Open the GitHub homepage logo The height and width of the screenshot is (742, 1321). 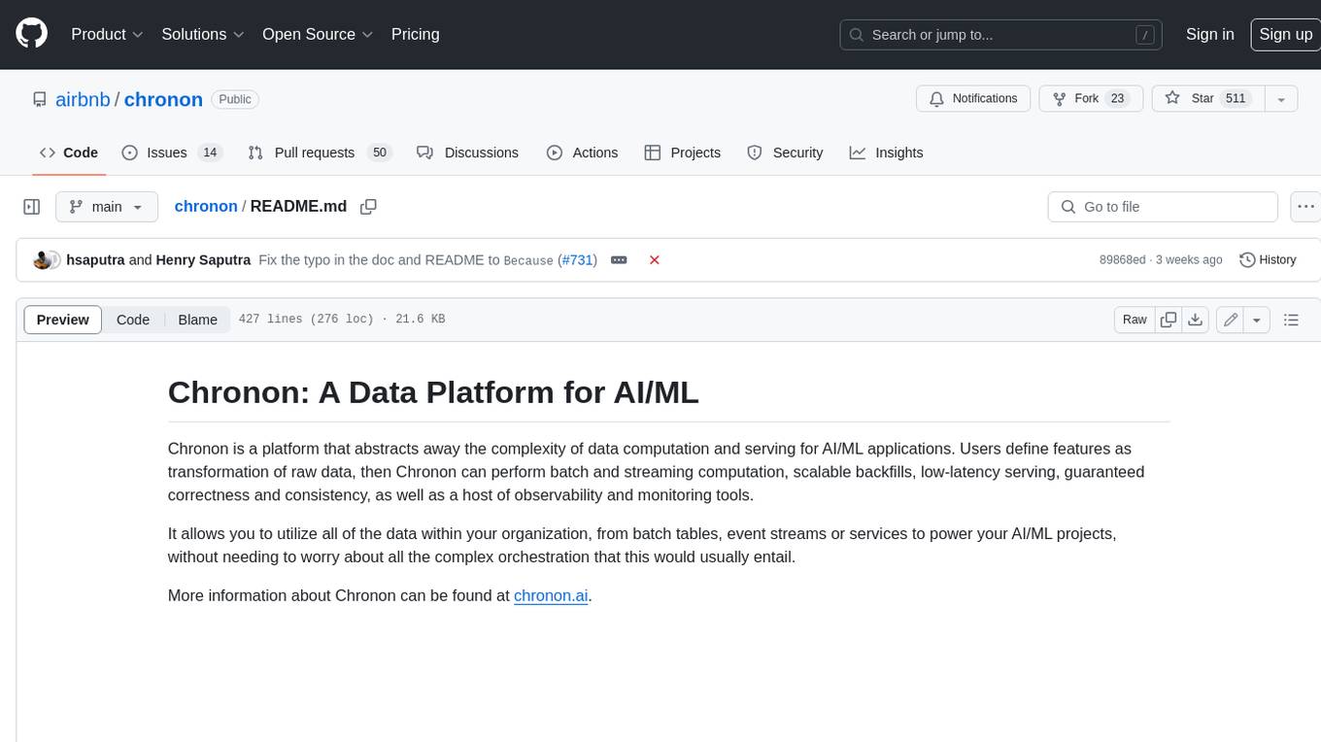(x=31, y=34)
